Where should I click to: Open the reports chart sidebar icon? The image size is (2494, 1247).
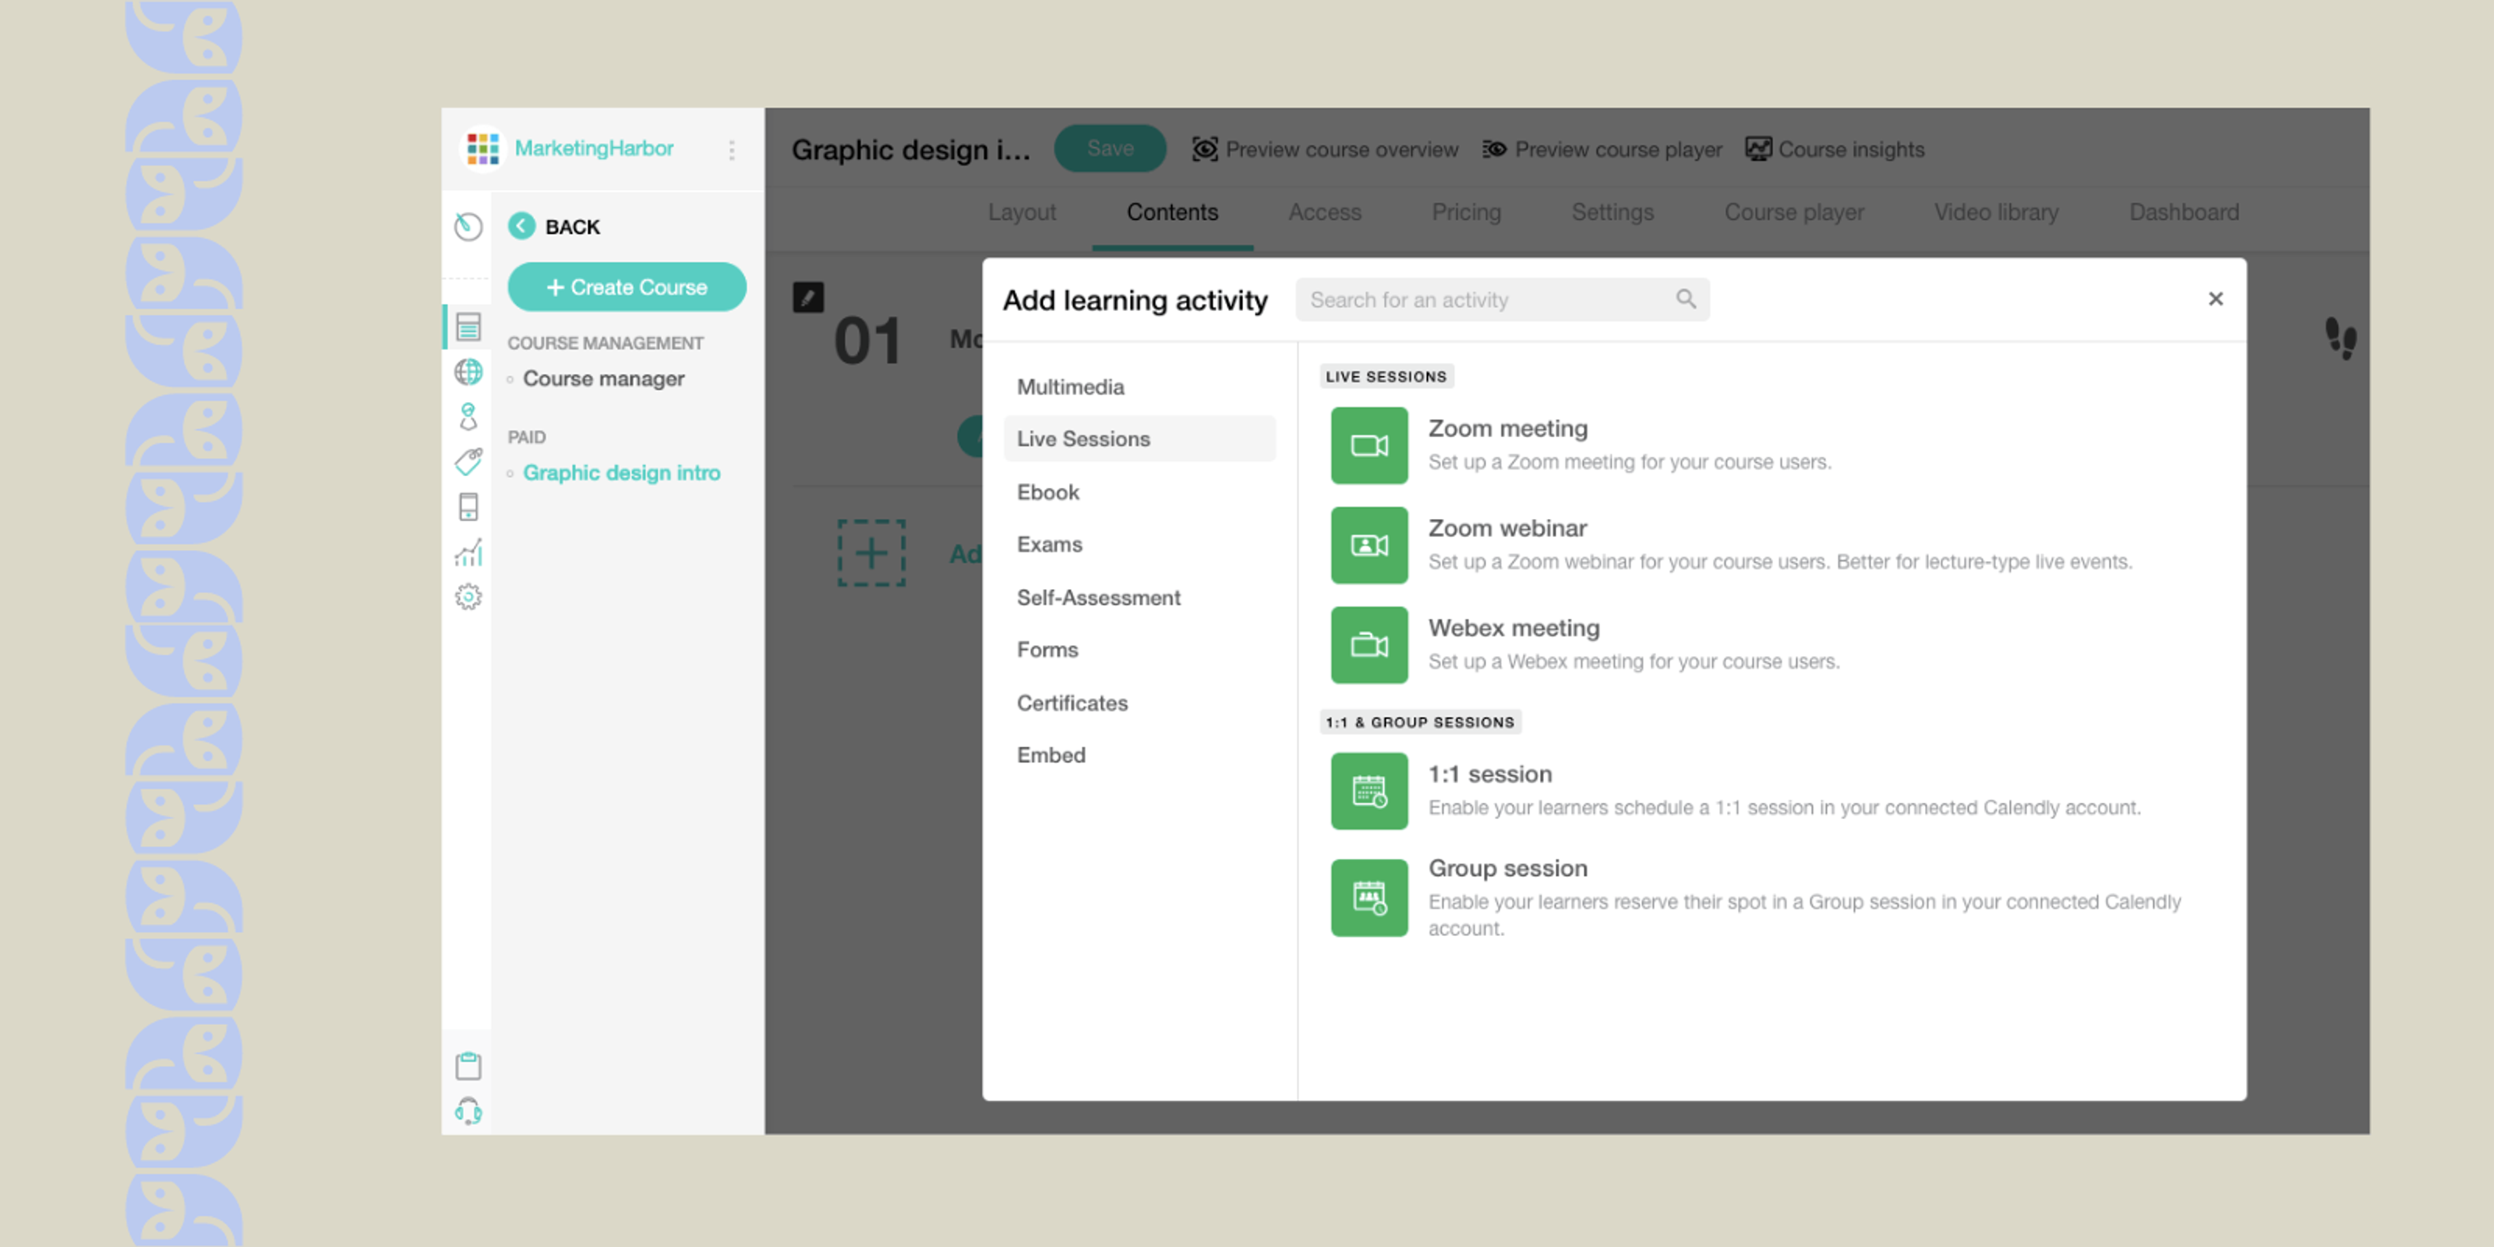point(468,552)
